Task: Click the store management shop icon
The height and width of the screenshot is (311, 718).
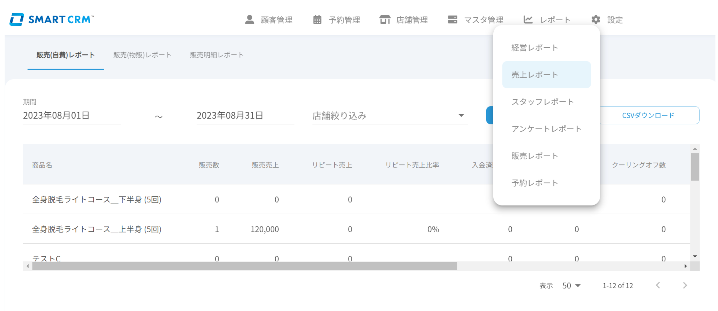Action: click(385, 20)
